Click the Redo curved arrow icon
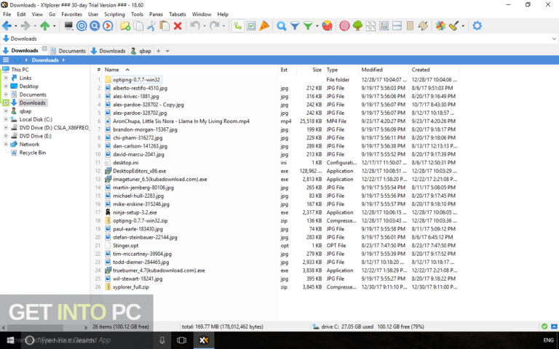 pos(215,25)
